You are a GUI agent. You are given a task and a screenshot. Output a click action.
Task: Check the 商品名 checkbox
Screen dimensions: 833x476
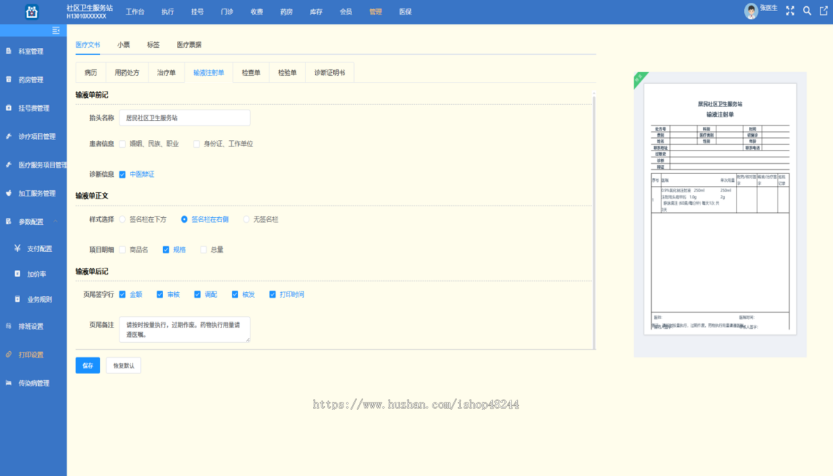122,250
